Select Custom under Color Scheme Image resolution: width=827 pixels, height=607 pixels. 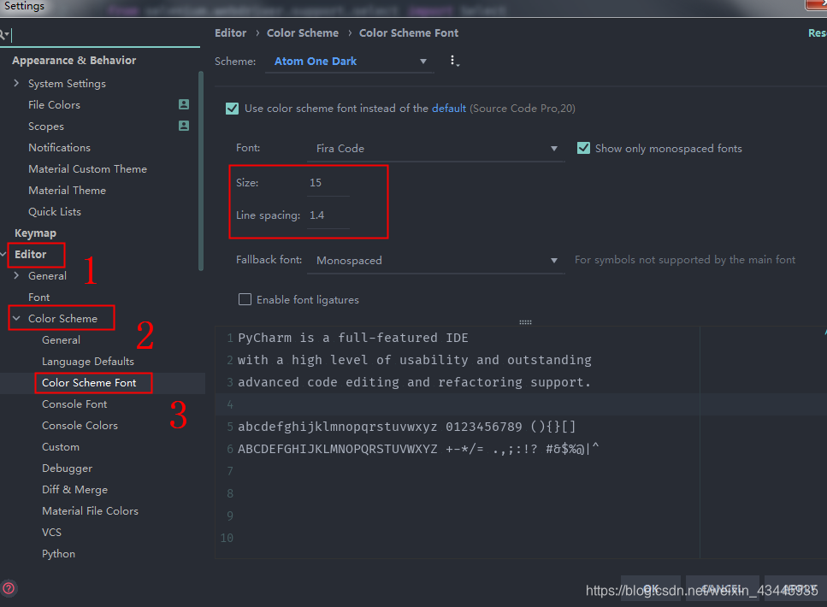coord(61,446)
